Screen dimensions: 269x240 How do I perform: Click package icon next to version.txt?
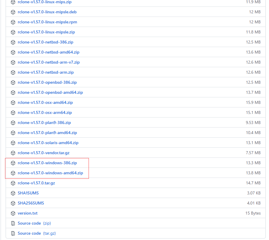point(13,213)
